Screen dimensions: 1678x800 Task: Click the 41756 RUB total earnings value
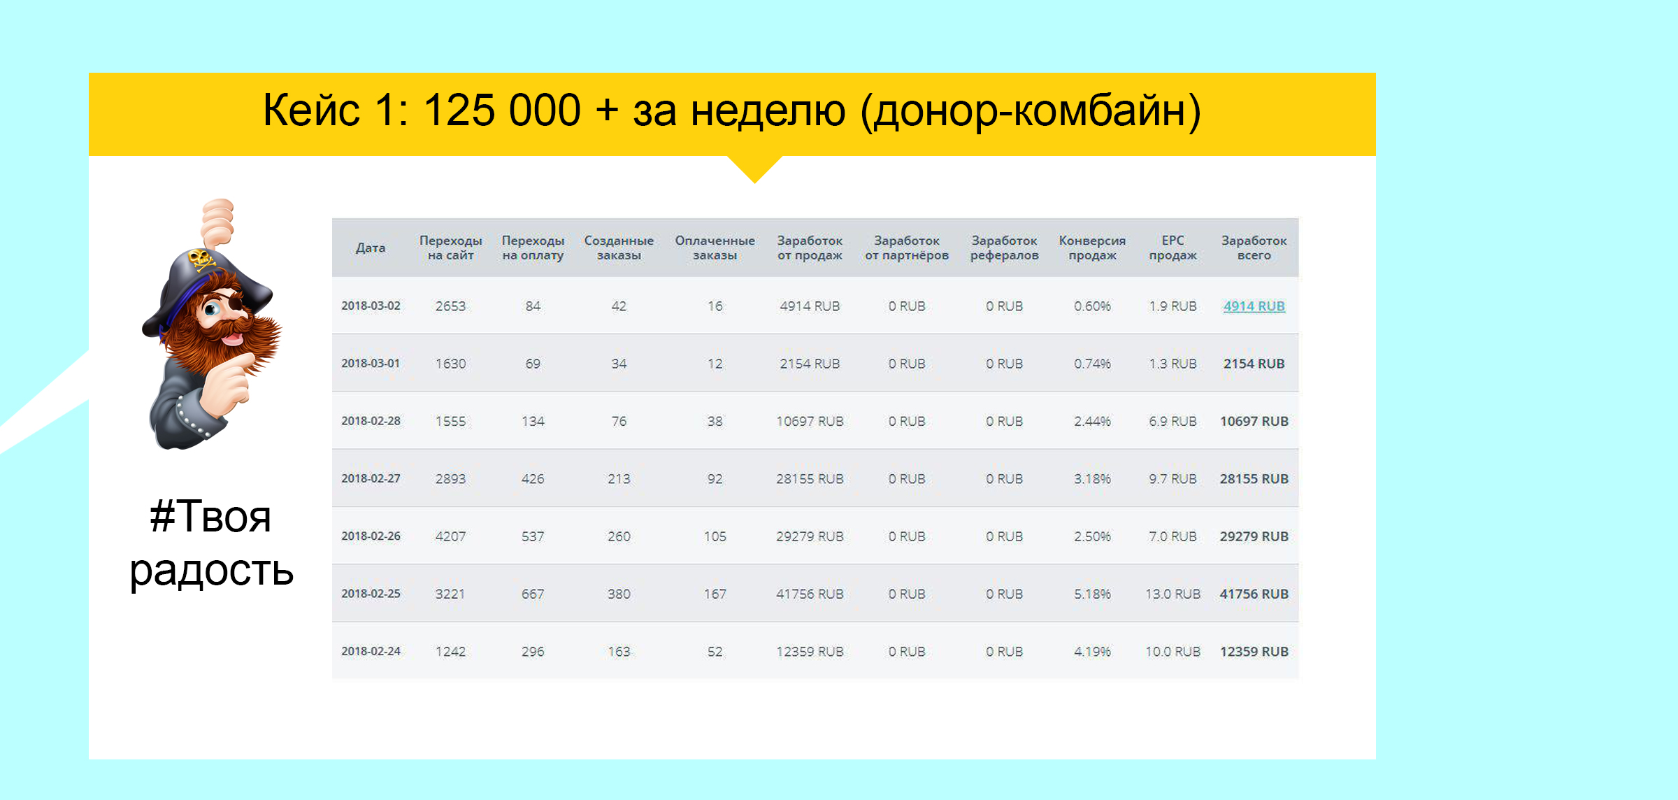tap(1254, 594)
